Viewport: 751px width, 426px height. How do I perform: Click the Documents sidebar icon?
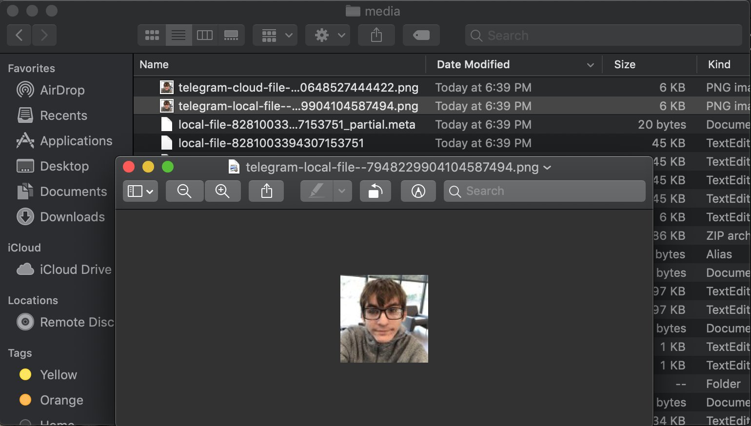click(x=25, y=192)
